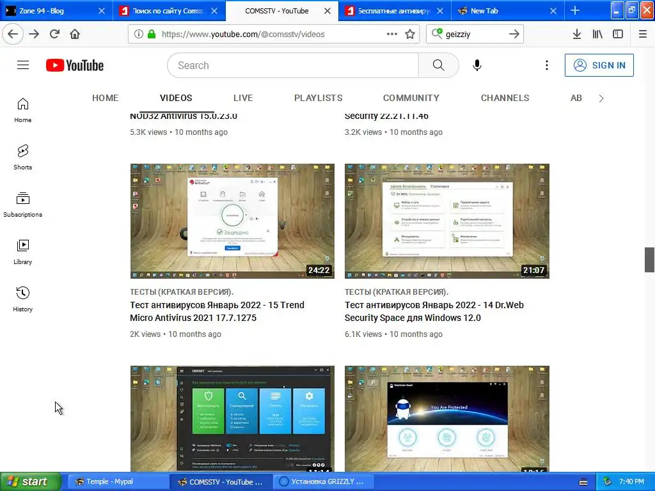Switch to Установка GRIZZLY taskbar window
The image size is (655, 491).
point(324,481)
